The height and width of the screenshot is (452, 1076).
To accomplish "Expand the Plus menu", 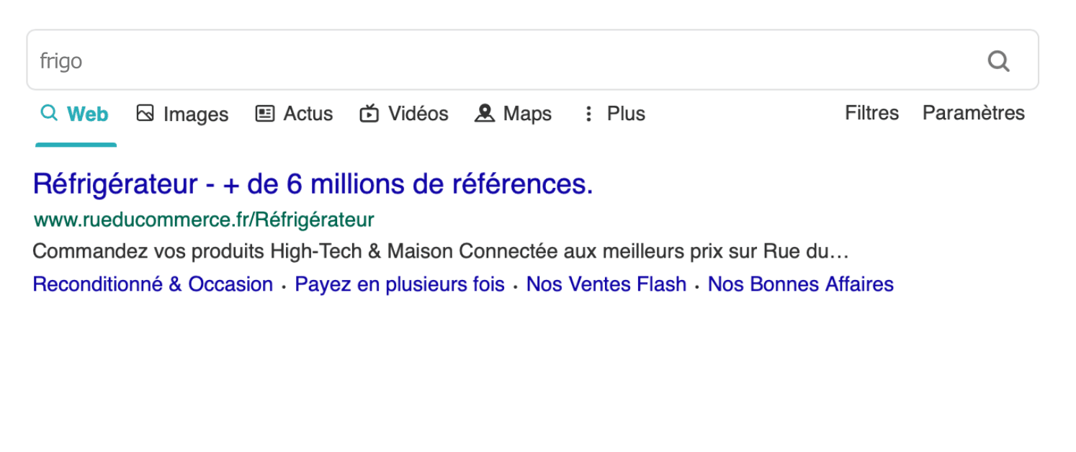I will [x=626, y=113].
